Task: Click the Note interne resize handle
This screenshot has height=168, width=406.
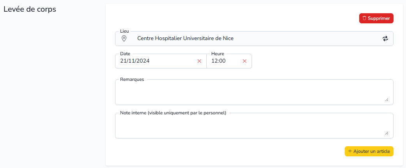Action: coord(386,133)
